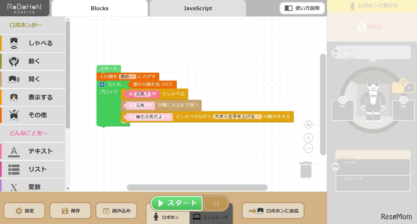Open the 表示する block category

[33, 97]
